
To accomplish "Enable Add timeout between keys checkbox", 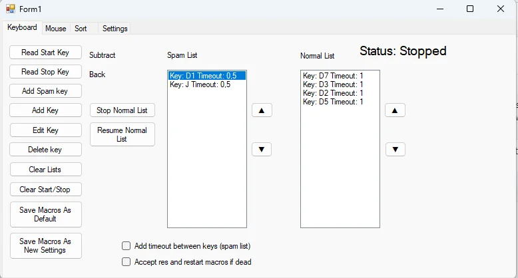I will (127, 246).
